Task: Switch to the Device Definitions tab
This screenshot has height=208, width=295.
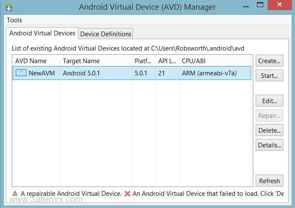Action: point(106,34)
